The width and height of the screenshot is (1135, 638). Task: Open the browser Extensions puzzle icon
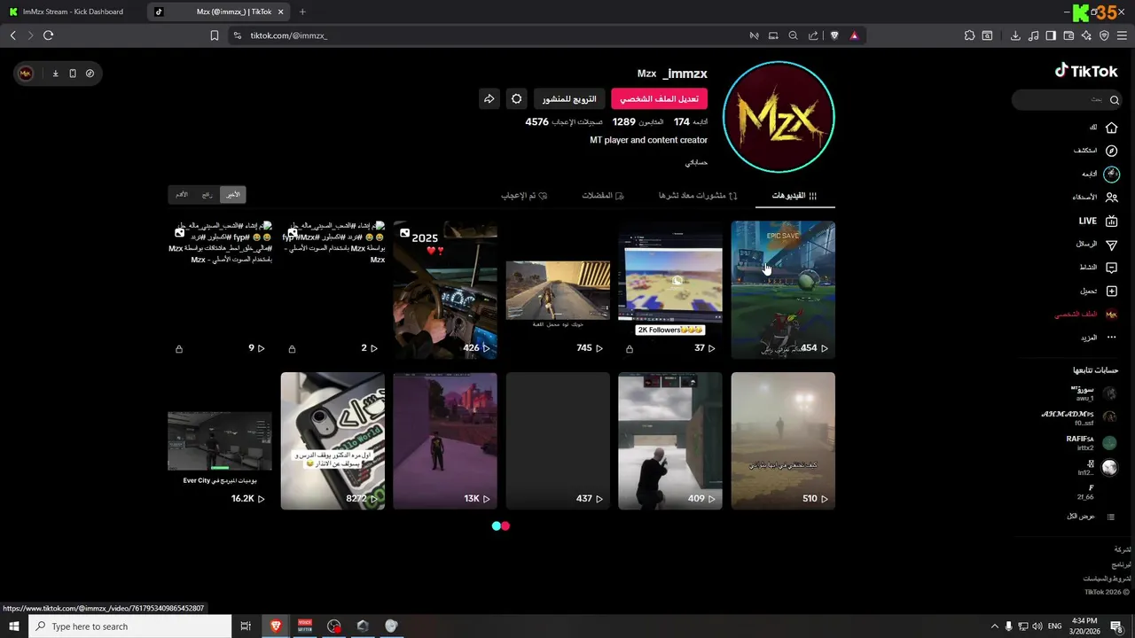pyautogui.click(x=969, y=35)
